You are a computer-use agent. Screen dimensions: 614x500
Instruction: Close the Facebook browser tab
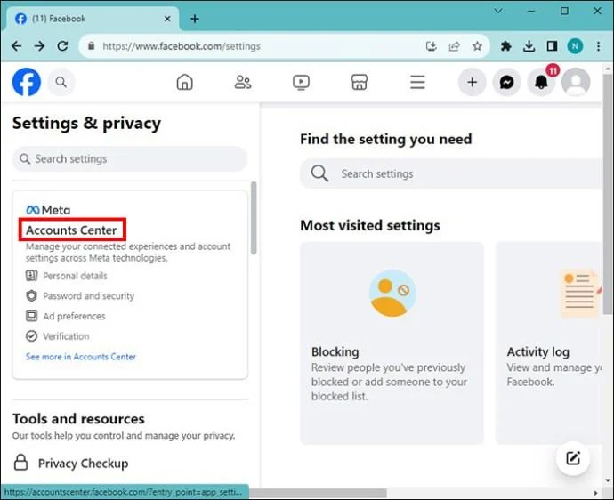tap(167, 19)
